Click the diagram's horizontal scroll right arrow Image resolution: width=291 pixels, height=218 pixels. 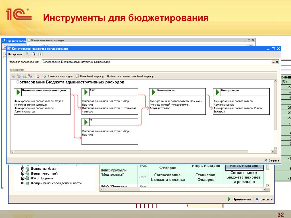pos(272,152)
